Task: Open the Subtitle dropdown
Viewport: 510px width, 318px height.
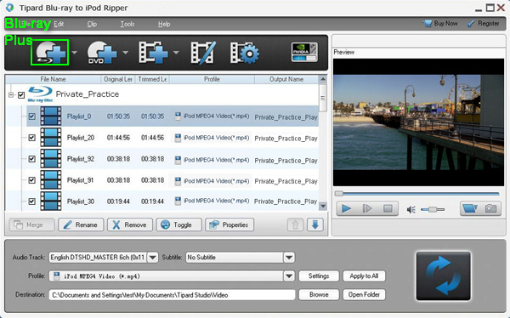Action: pos(289,257)
